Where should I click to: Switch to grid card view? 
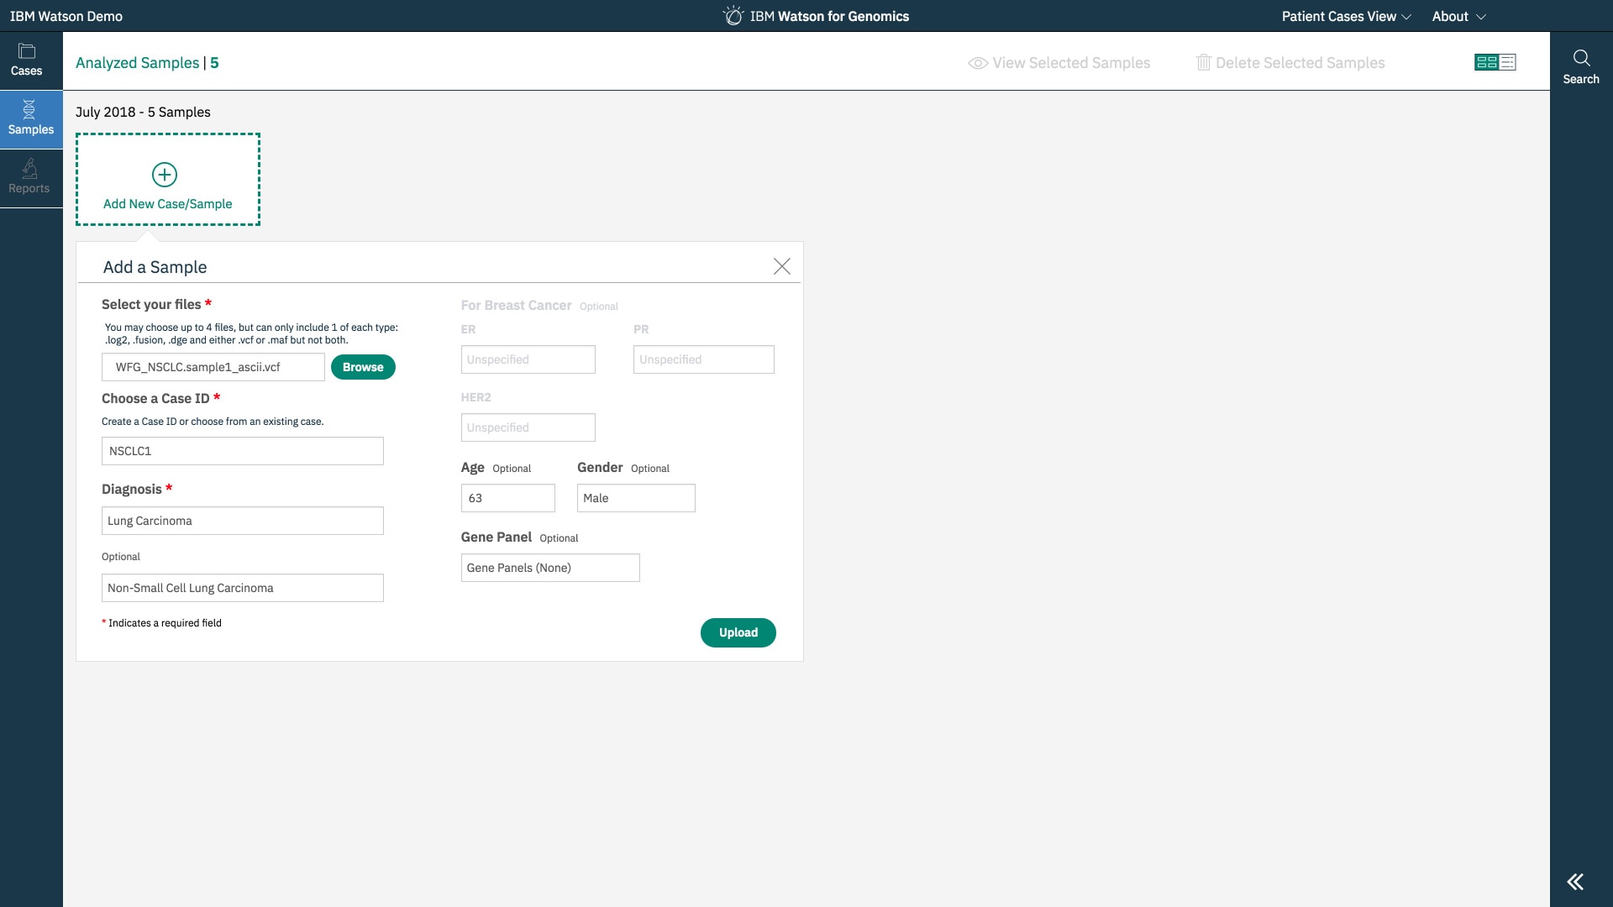tap(1486, 62)
